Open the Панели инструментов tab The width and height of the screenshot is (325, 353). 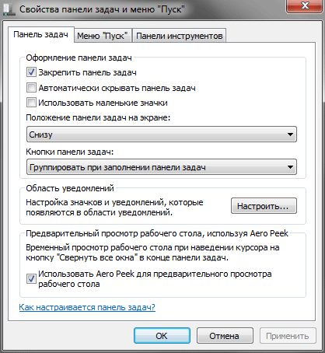[180, 36]
